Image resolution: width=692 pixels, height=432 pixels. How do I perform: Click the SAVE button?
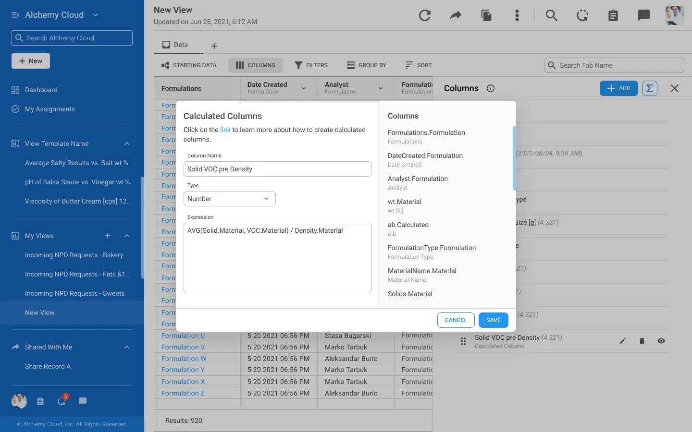(493, 320)
